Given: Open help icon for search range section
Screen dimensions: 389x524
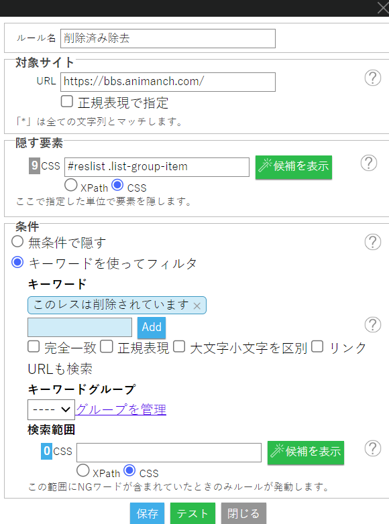Looking at the screenshot, I should (x=373, y=448).
